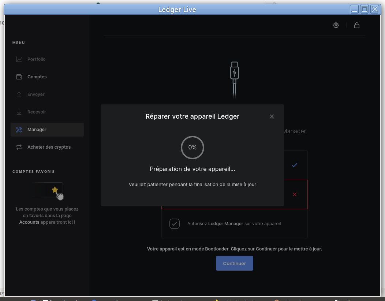Click the gold star favorites illustration
Viewport: 385px width, 301px height.
point(55,190)
